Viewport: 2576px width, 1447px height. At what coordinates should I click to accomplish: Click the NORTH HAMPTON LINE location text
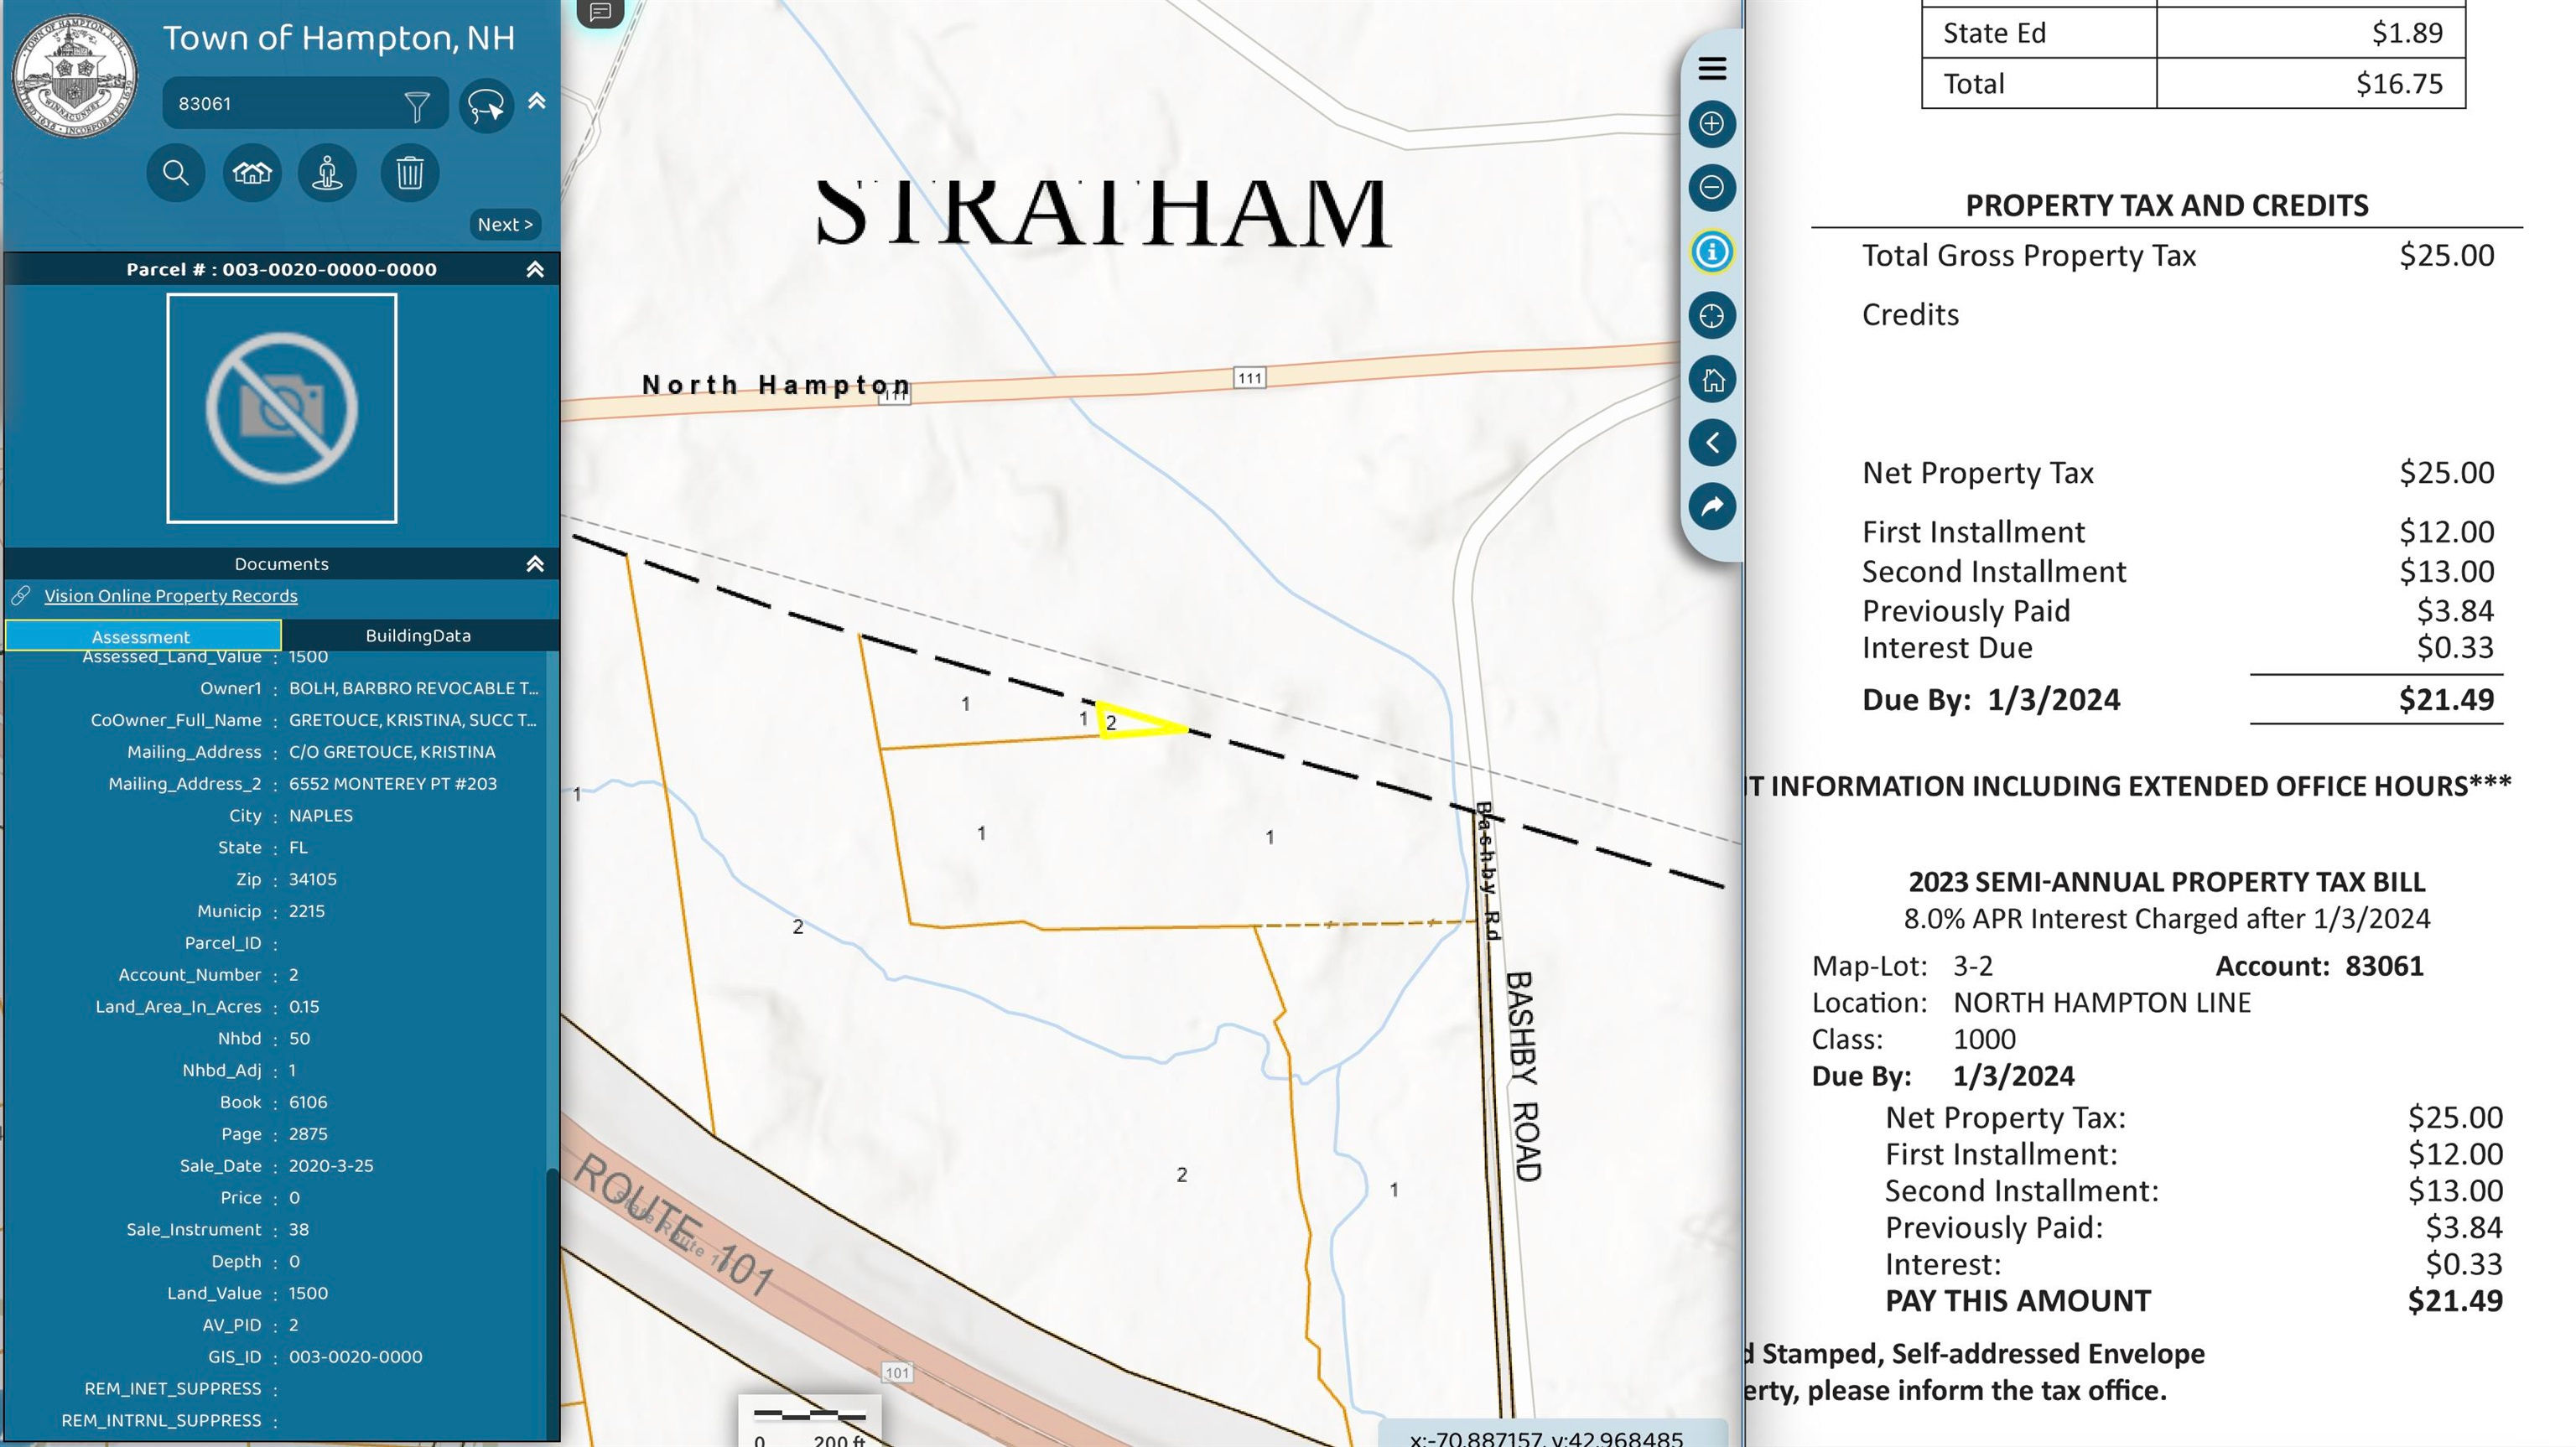[2102, 1003]
